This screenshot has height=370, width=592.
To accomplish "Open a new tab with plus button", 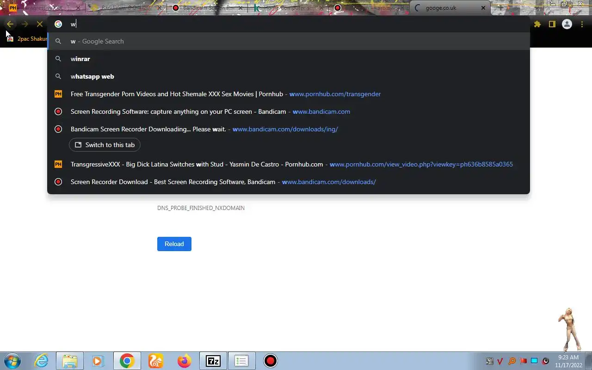I will coord(500,8).
